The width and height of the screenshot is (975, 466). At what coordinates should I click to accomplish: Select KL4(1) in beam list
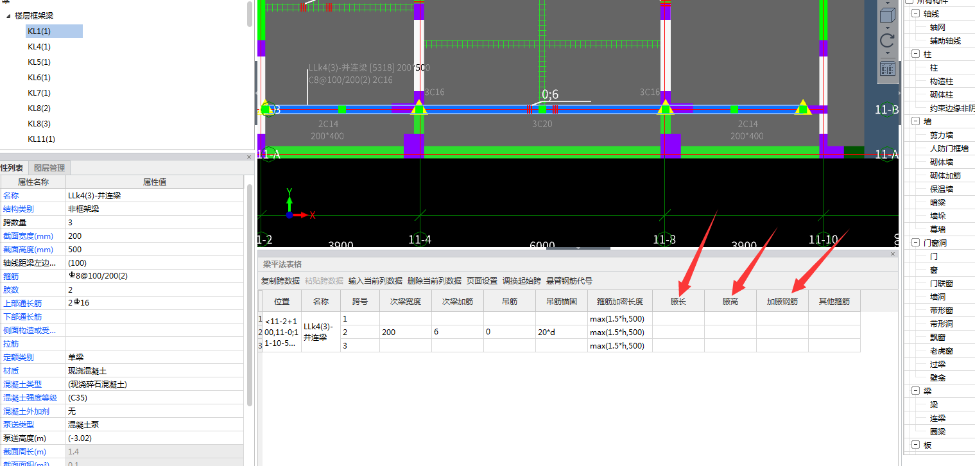point(39,47)
